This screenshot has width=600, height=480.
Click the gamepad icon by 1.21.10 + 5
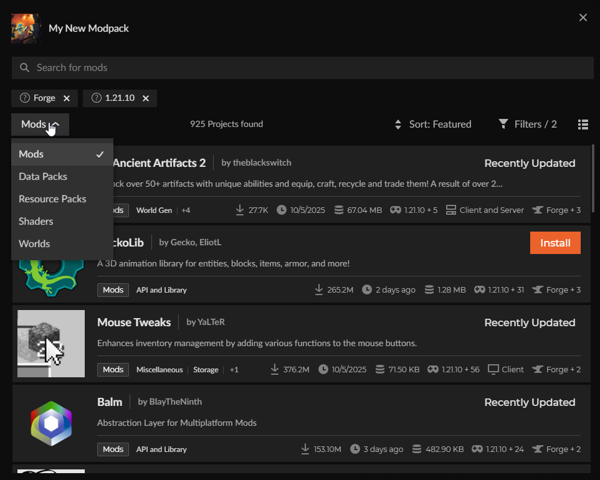coord(395,210)
